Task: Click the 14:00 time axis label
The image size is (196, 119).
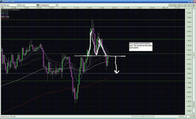Action: point(39,8)
